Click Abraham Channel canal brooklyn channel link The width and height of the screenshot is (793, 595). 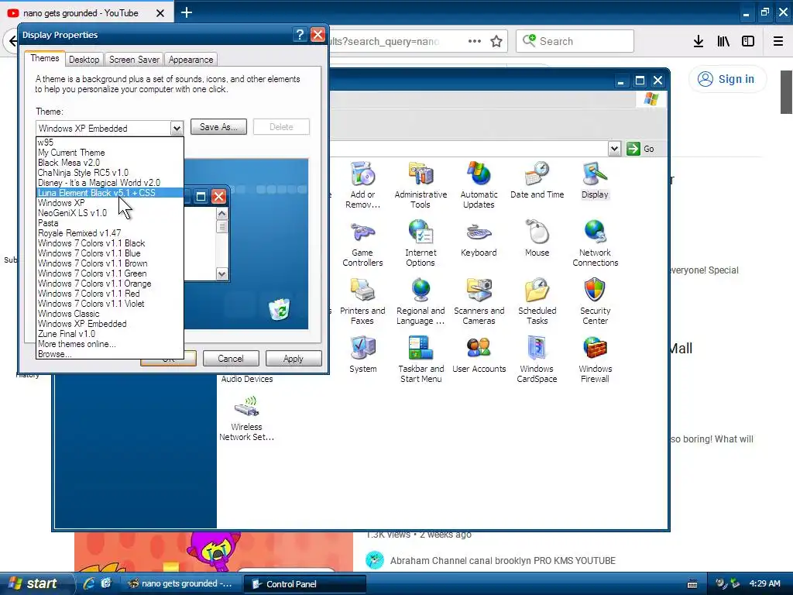503,561
